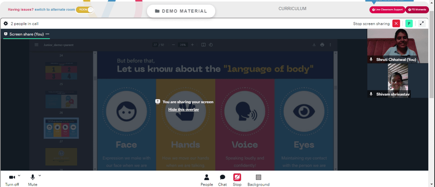The width and height of the screenshot is (435, 187).
Task: Open the DEMO MATERIAL tab
Action: point(181,11)
